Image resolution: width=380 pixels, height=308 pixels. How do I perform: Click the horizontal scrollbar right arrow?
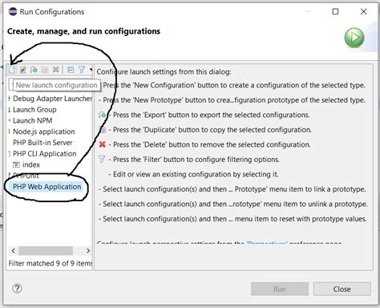tap(88, 251)
